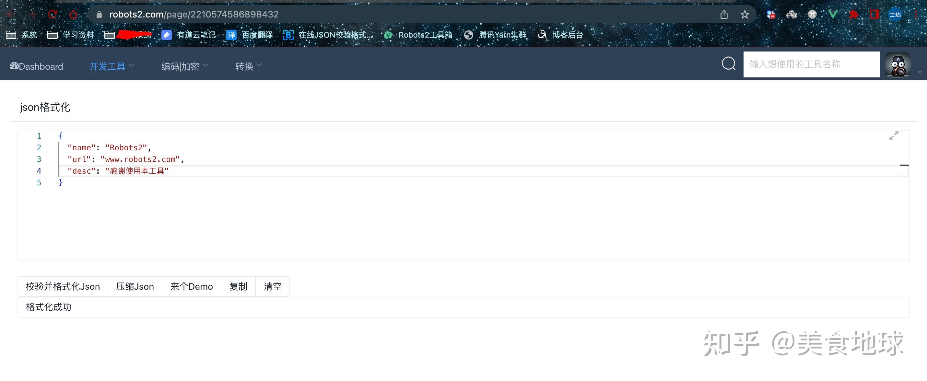Screen dimensions: 927x381
Task: Open the 系统 bookmarks folder
Action: pos(22,35)
